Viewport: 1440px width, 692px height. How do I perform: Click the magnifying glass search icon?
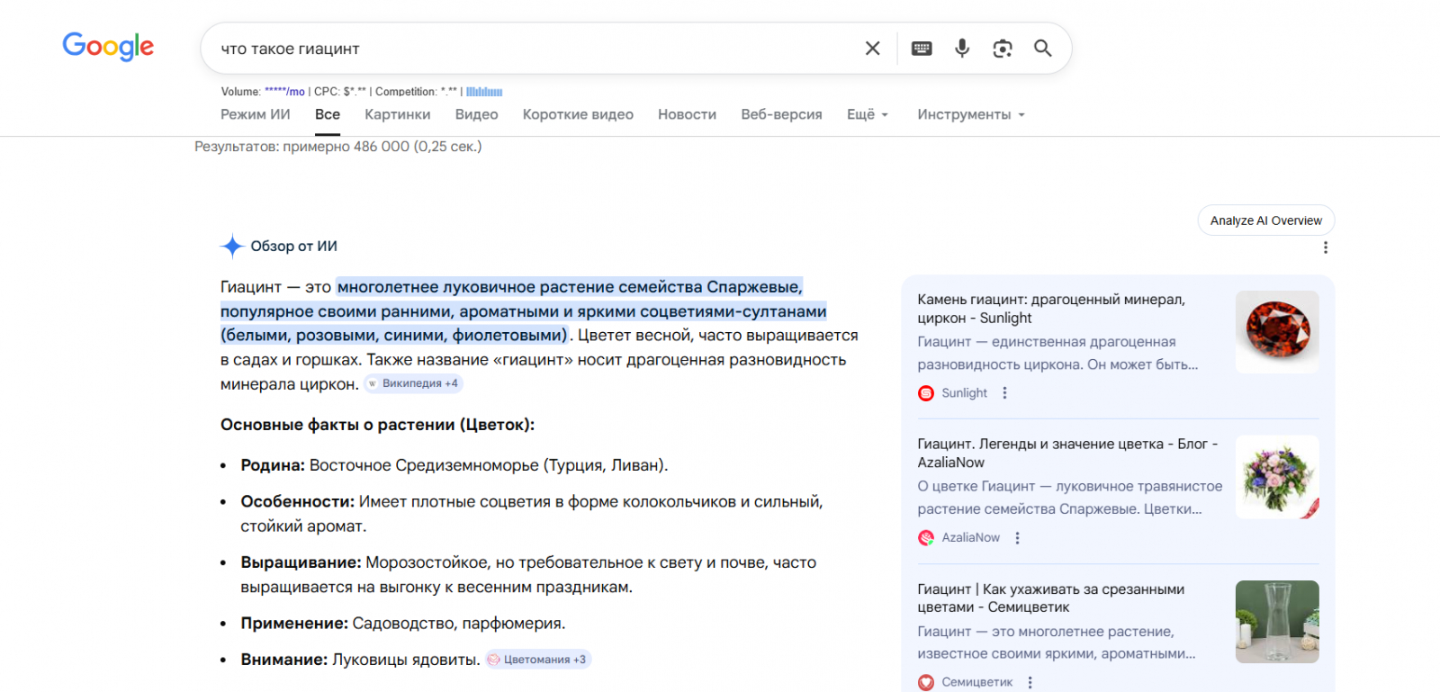pos(1042,49)
